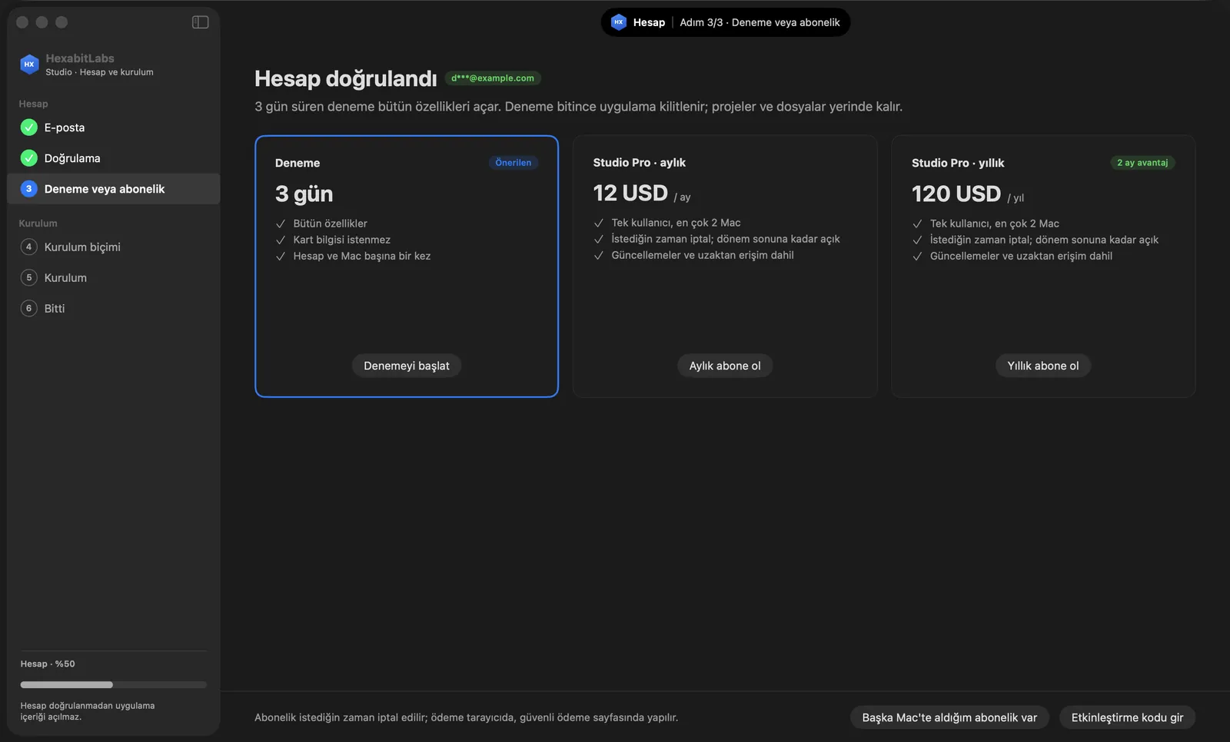Subscribe yearly with Yıllık abone ol
The height and width of the screenshot is (742, 1230).
[1043, 366]
